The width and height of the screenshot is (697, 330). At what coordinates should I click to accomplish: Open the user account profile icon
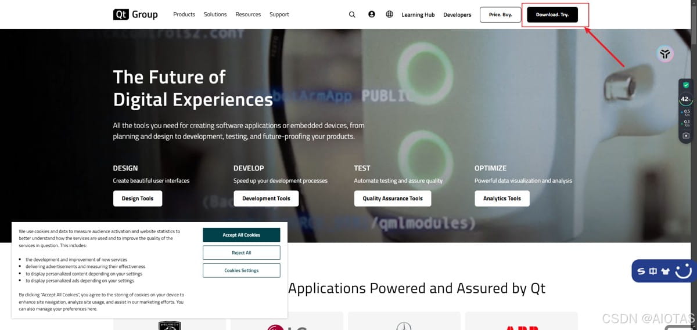click(x=372, y=14)
